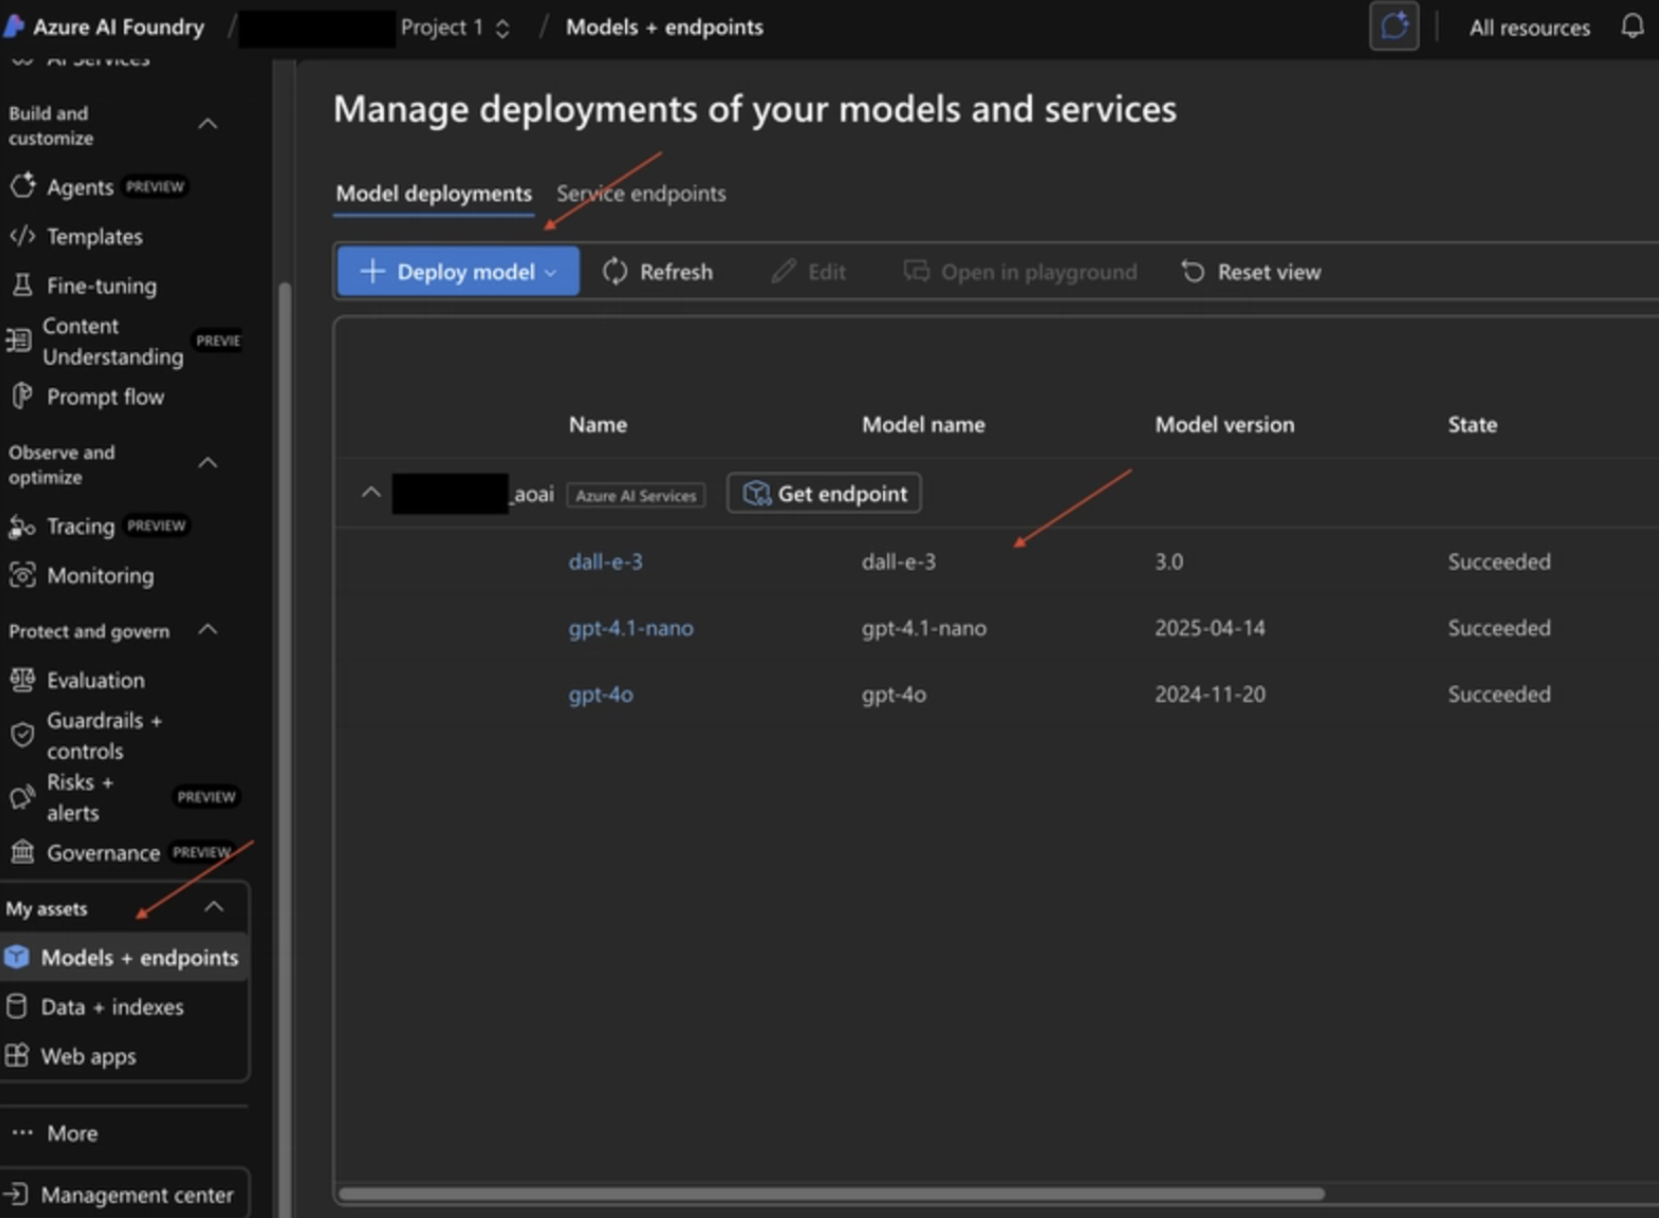The width and height of the screenshot is (1659, 1218).
Task: Click the Prompt flow icon
Action: coord(22,397)
